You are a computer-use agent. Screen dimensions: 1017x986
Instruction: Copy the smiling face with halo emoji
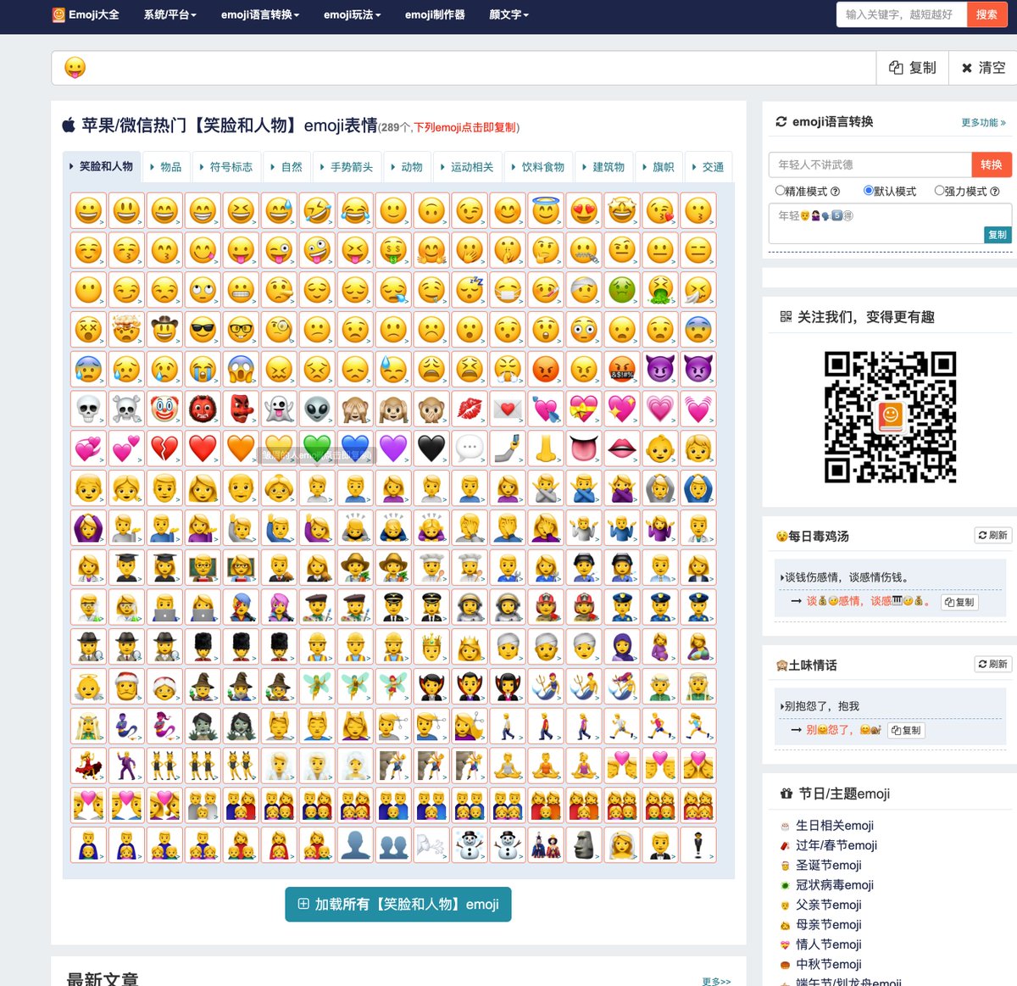tap(546, 210)
